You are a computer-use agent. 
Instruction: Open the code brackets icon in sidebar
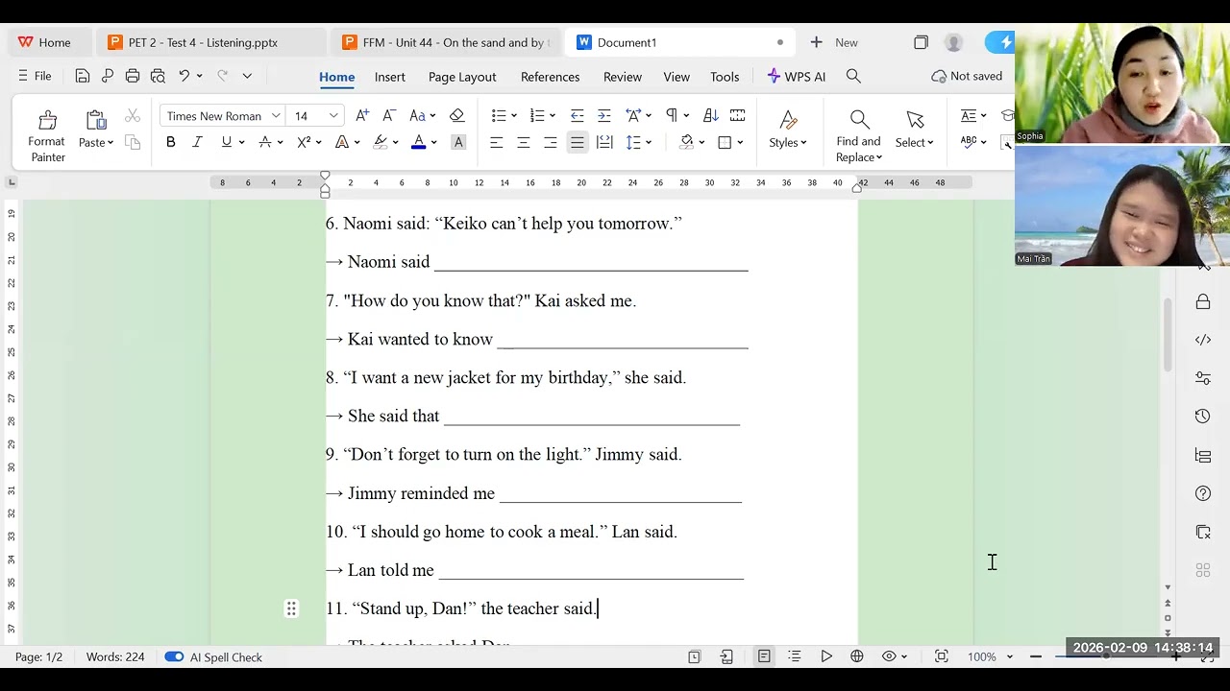(1203, 340)
